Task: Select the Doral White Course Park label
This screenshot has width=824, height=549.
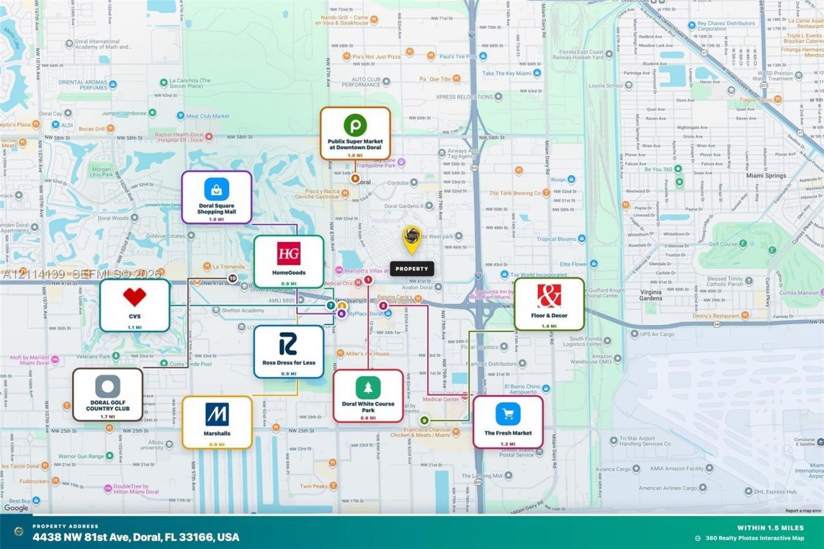Action: pos(368,407)
